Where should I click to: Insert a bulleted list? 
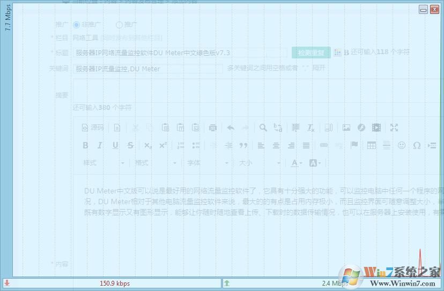(196, 146)
